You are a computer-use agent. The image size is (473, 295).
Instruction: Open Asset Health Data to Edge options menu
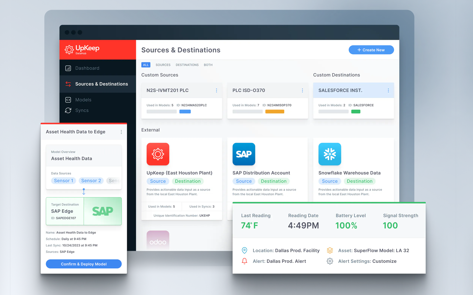(121, 132)
